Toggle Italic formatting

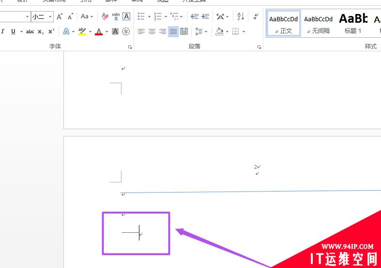tap(3, 31)
